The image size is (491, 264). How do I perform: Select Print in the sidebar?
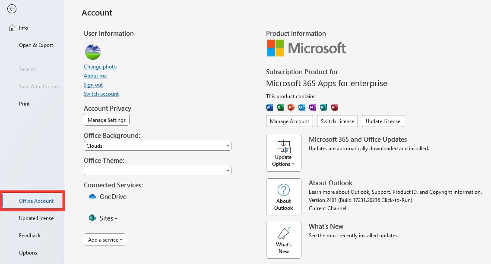[x=25, y=103]
